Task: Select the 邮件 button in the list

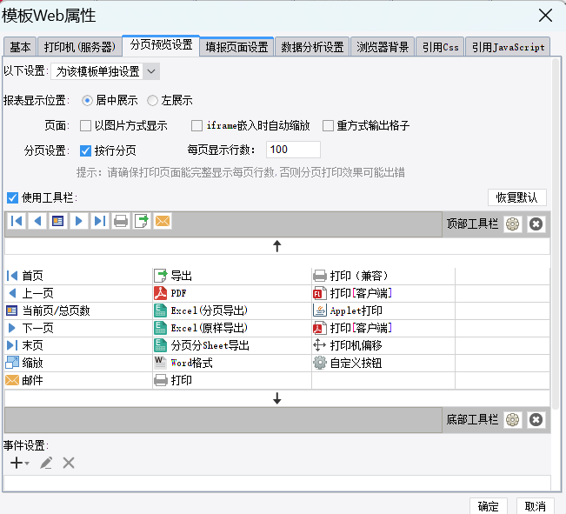Action: click(78, 380)
